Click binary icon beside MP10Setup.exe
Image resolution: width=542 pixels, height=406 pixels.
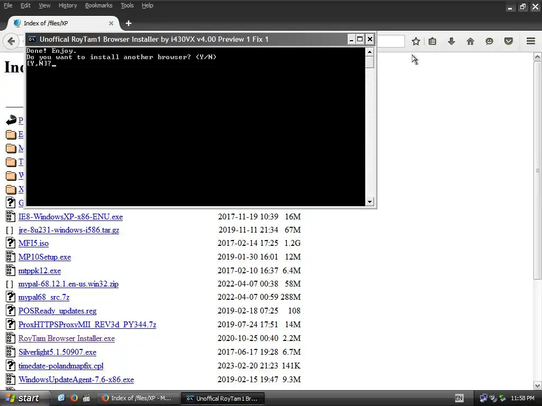coord(11,256)
